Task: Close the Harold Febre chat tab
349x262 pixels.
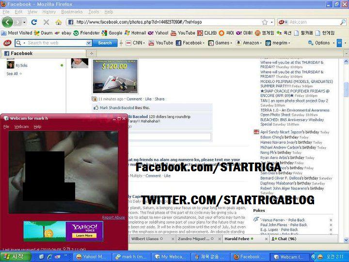Action: pos(266,239)
